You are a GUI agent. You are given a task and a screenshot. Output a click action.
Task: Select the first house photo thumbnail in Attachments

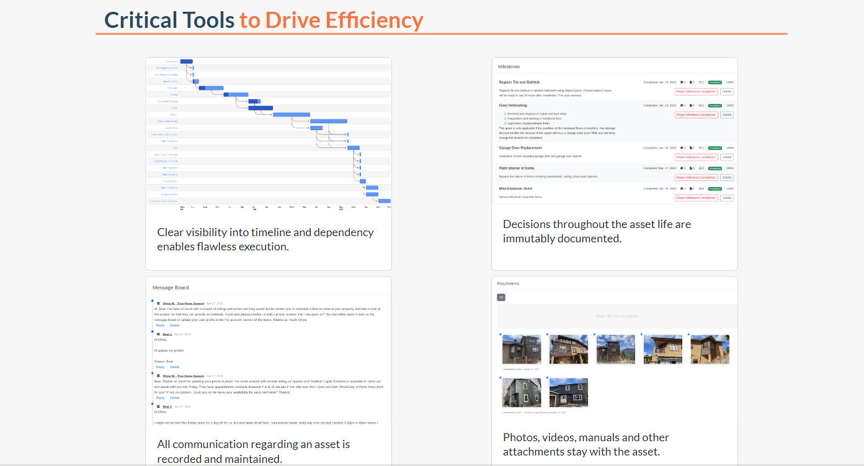pos(521,349)
